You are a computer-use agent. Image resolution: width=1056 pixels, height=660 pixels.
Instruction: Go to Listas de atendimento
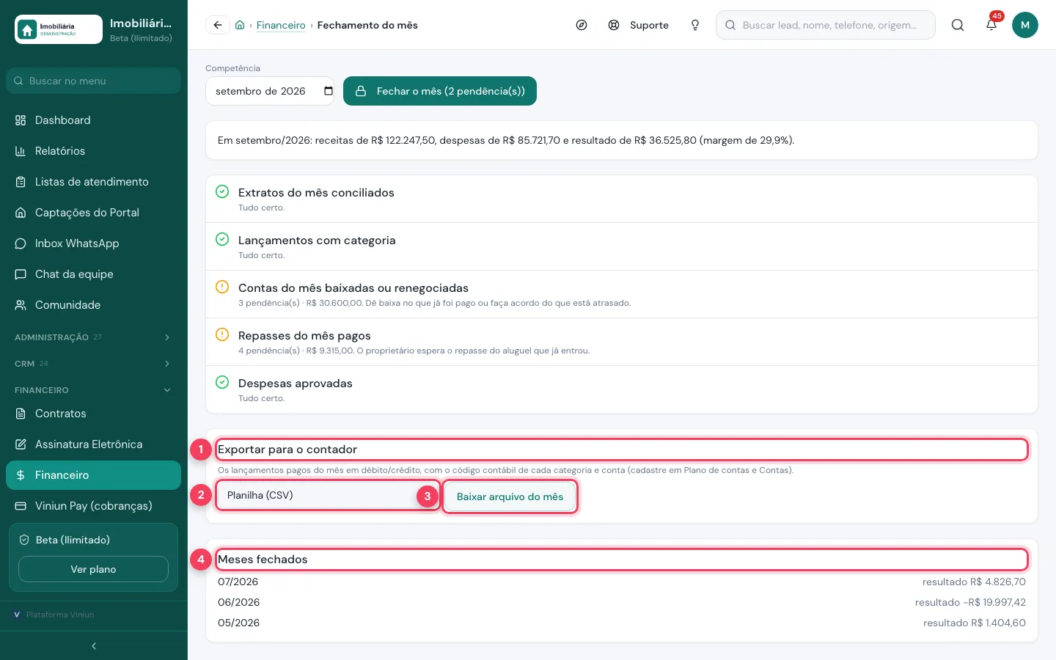pos(93,182)
